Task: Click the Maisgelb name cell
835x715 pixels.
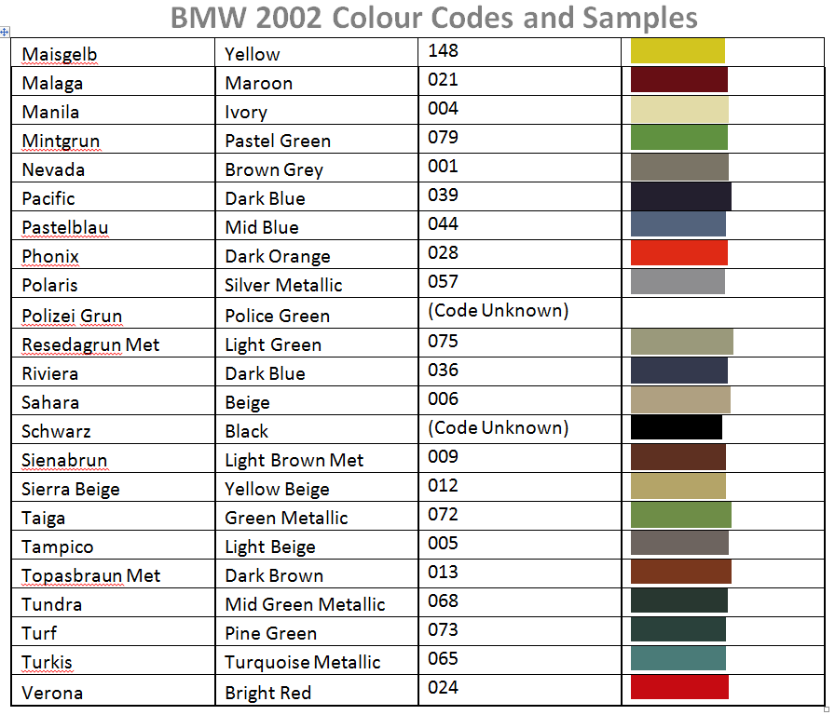Action: (113, 52)
